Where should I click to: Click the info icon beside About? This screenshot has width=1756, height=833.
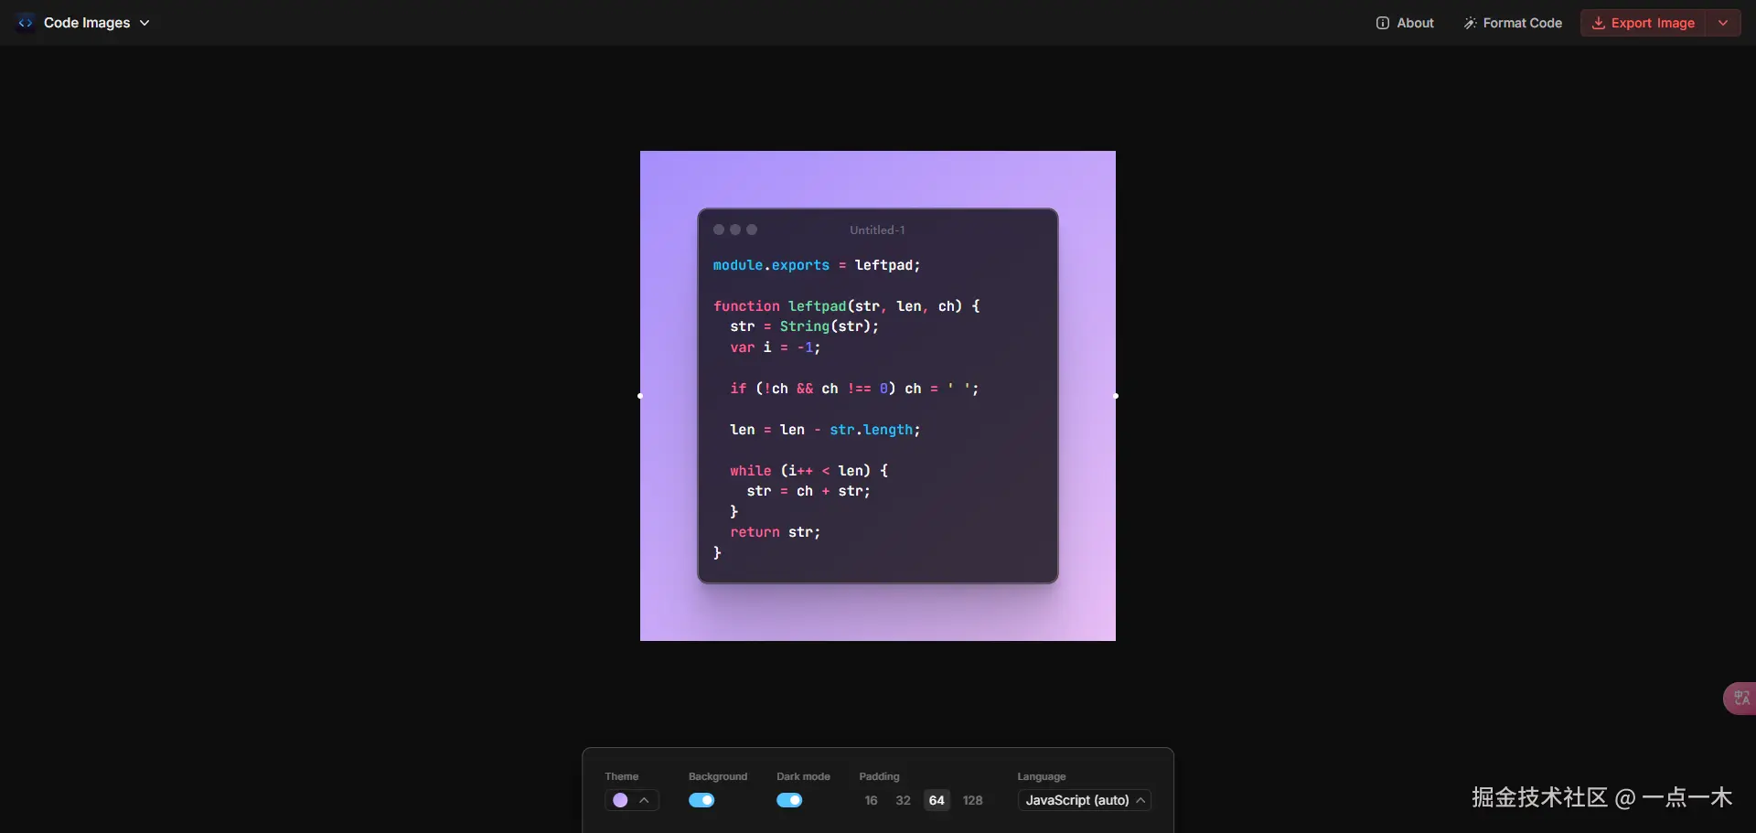(x=1383, y=23)
